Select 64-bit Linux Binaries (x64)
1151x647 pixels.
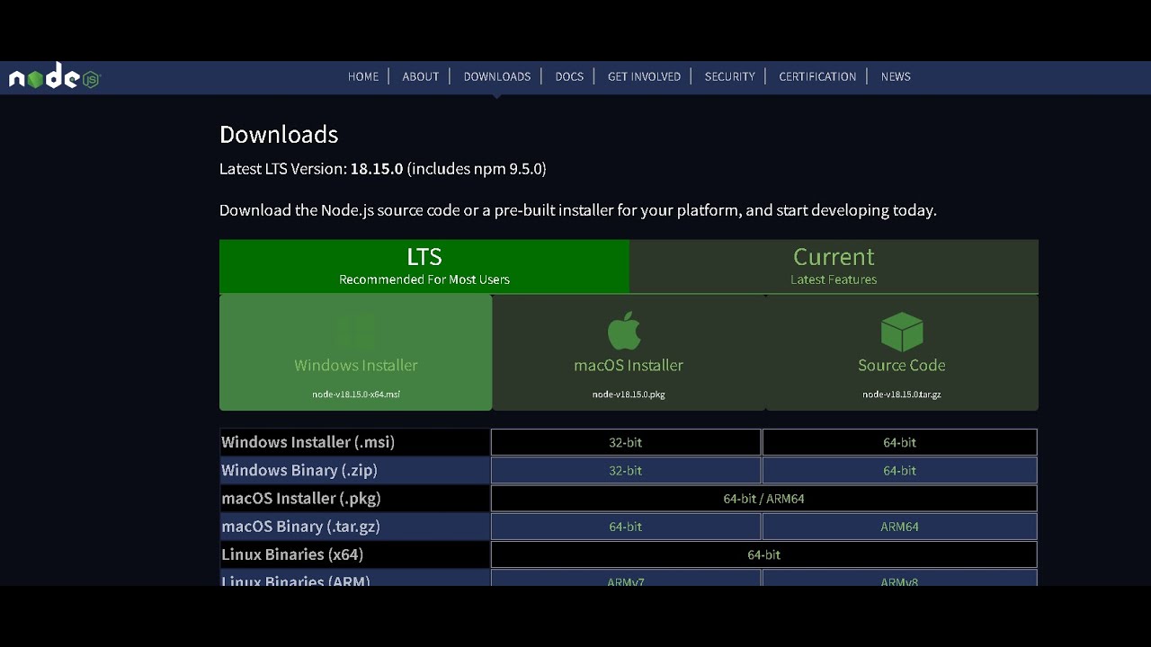(763, 554)
